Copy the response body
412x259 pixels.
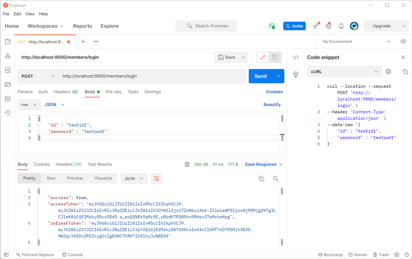(x=261, y=178)
